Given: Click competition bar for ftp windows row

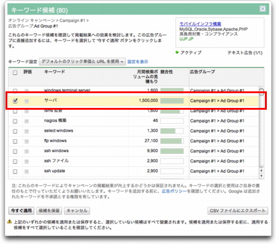Looking at the screenshot, I should coord(172,141).
